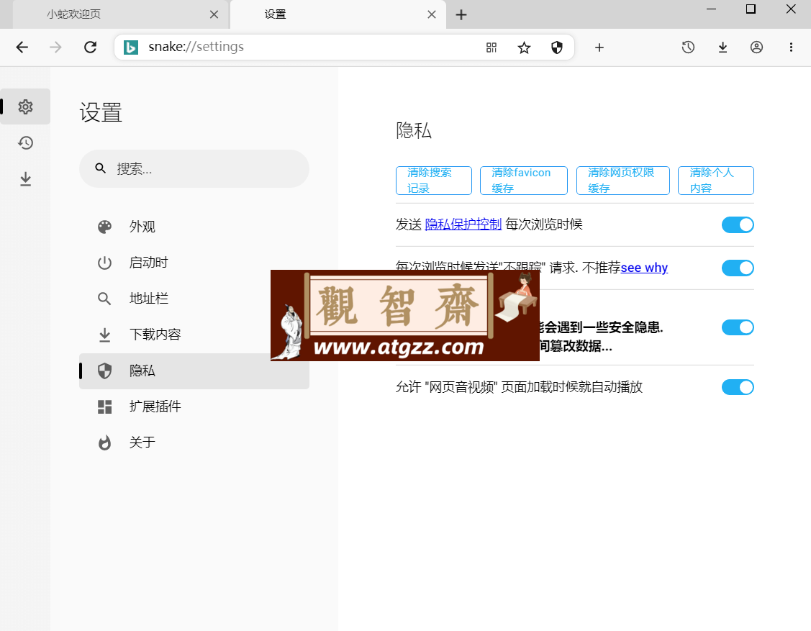The width and height of the screenshot is (811, 631).
Task: Open the see why link
Action: pyautogui.click(x=644, y=268)
